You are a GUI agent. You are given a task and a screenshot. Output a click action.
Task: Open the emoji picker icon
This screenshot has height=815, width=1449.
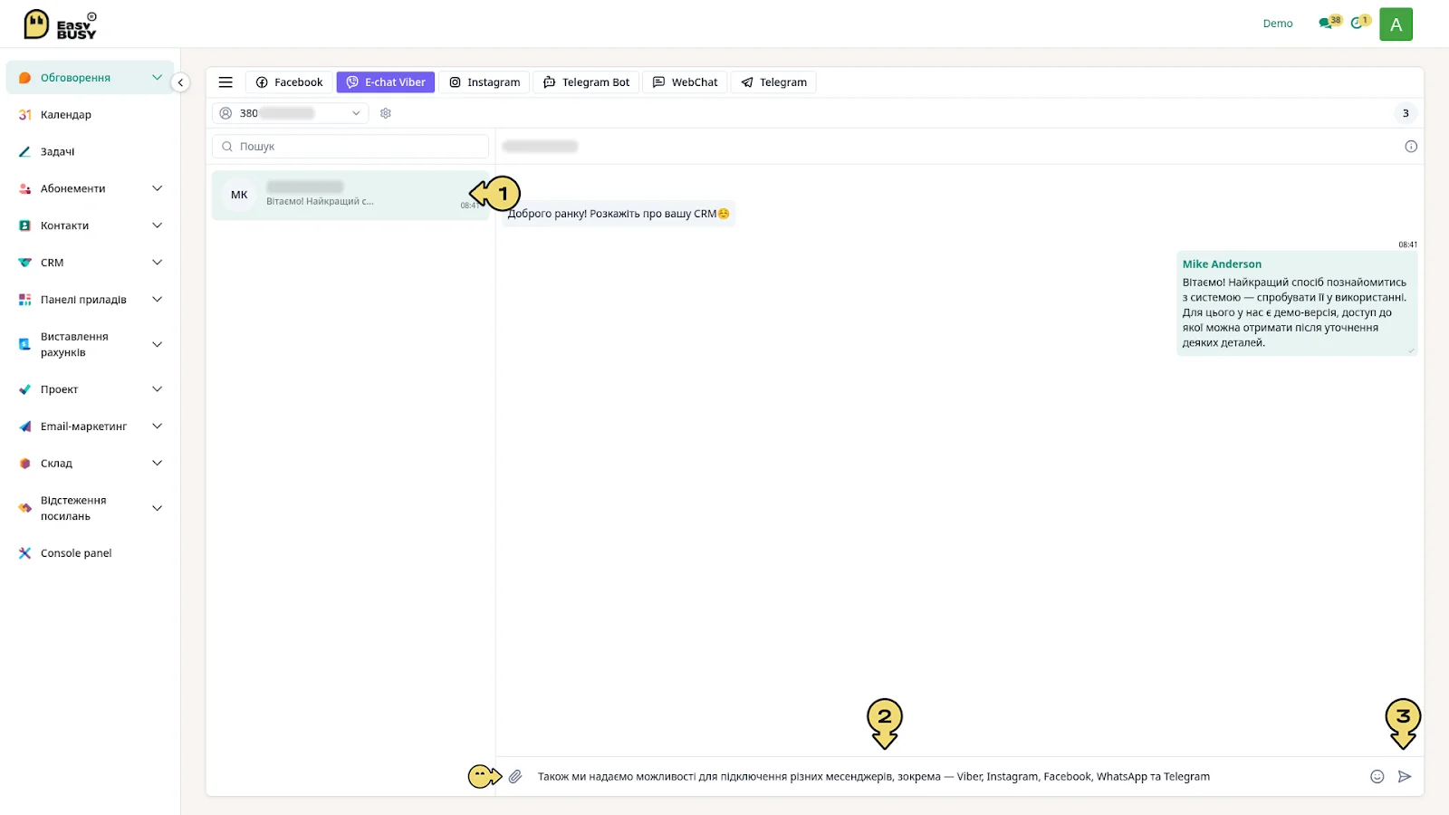click(x=1377, y=776)
